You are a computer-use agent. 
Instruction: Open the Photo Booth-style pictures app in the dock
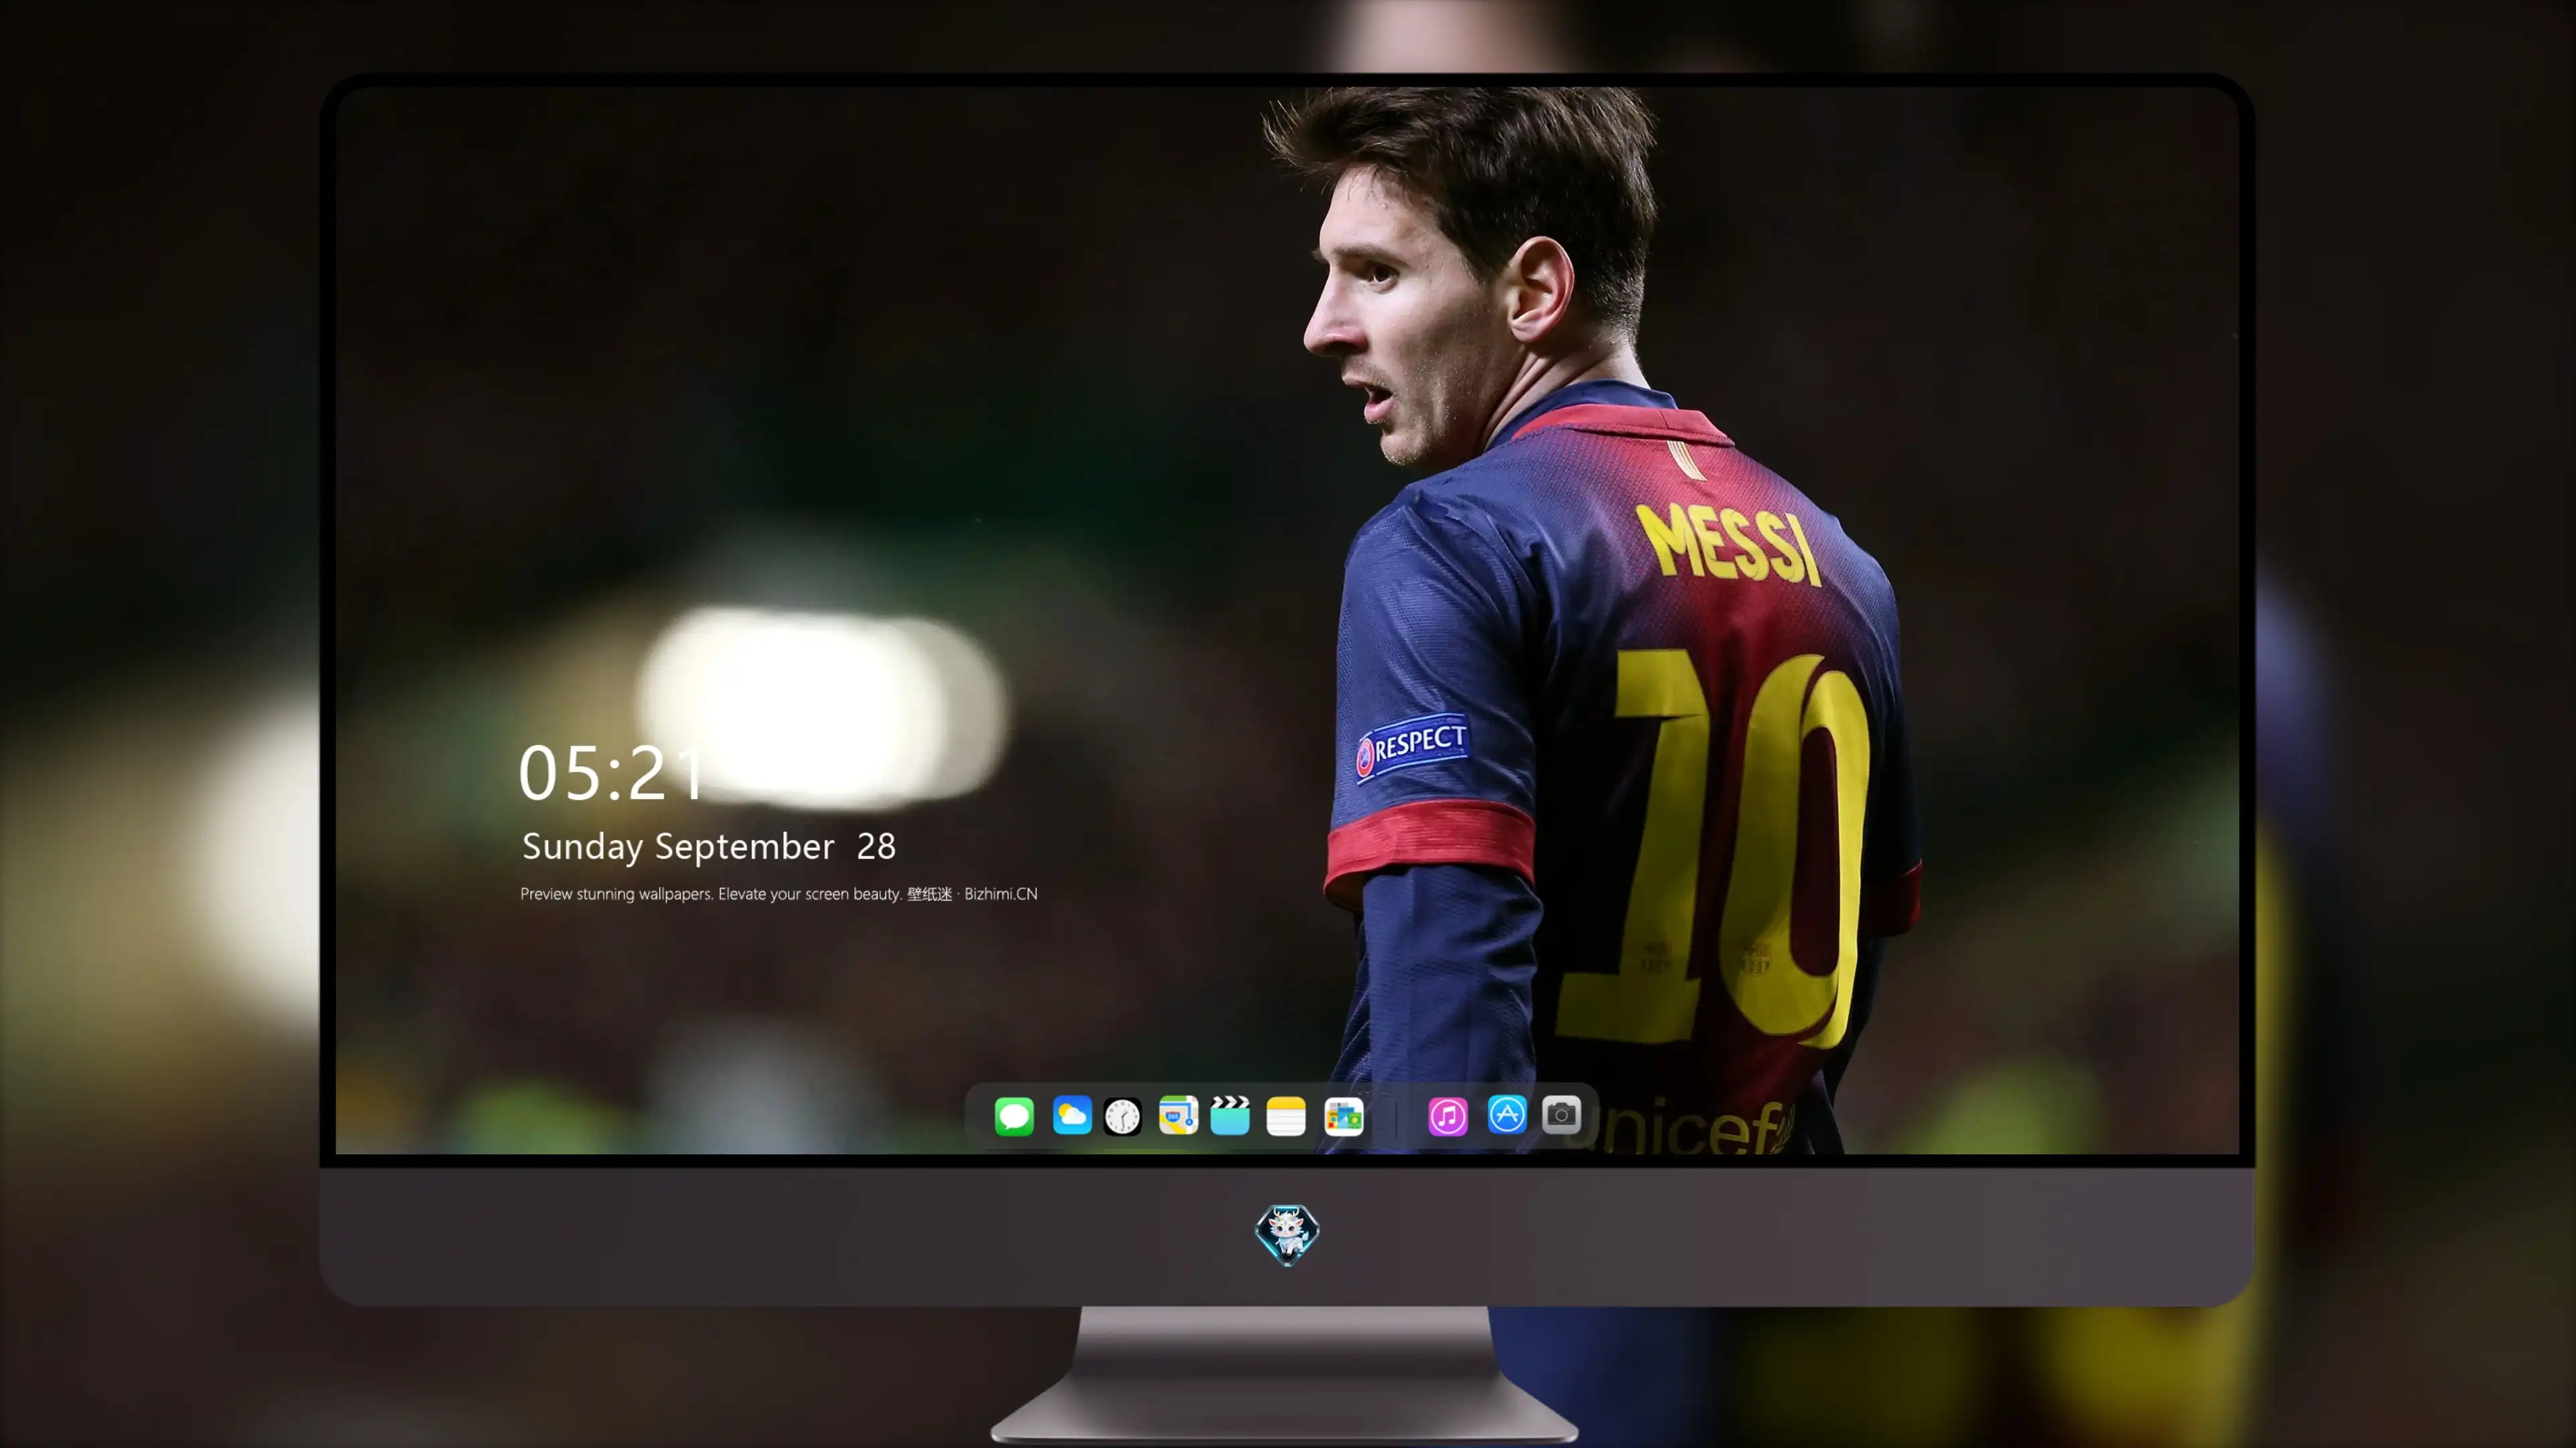[x=1344, y=1116]
